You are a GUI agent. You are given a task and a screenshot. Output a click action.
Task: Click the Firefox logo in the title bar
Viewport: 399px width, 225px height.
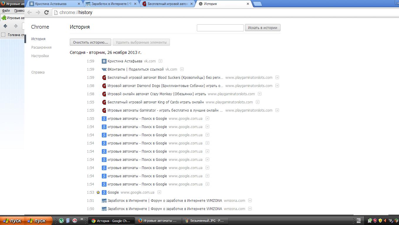pyautogui.click(x=3, y=4)
